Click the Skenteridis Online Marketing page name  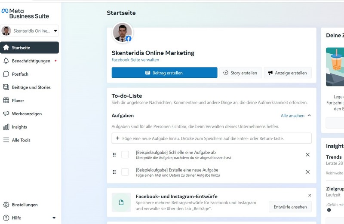[x=153, y=53]
